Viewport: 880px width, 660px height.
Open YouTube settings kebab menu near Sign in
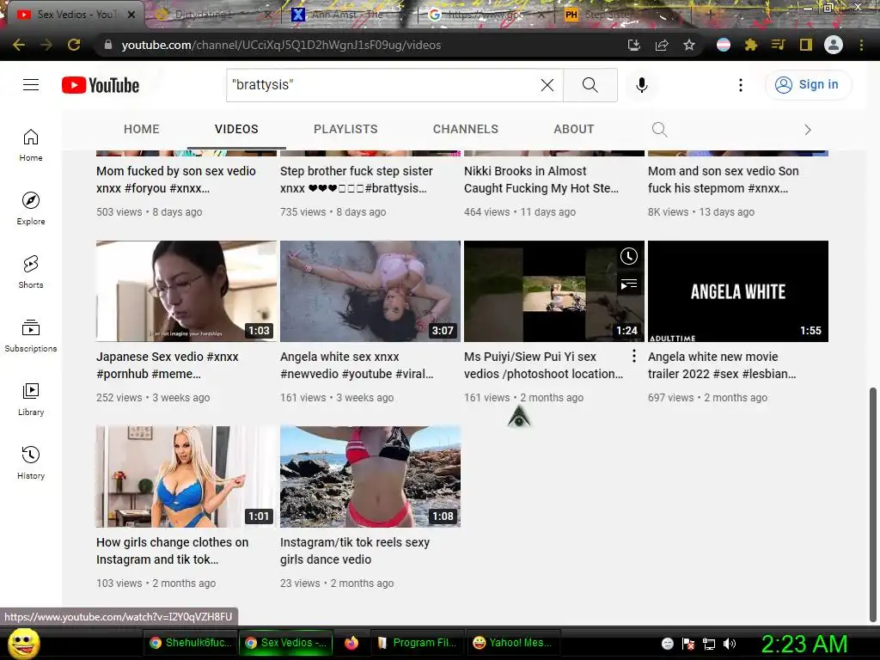741,85
